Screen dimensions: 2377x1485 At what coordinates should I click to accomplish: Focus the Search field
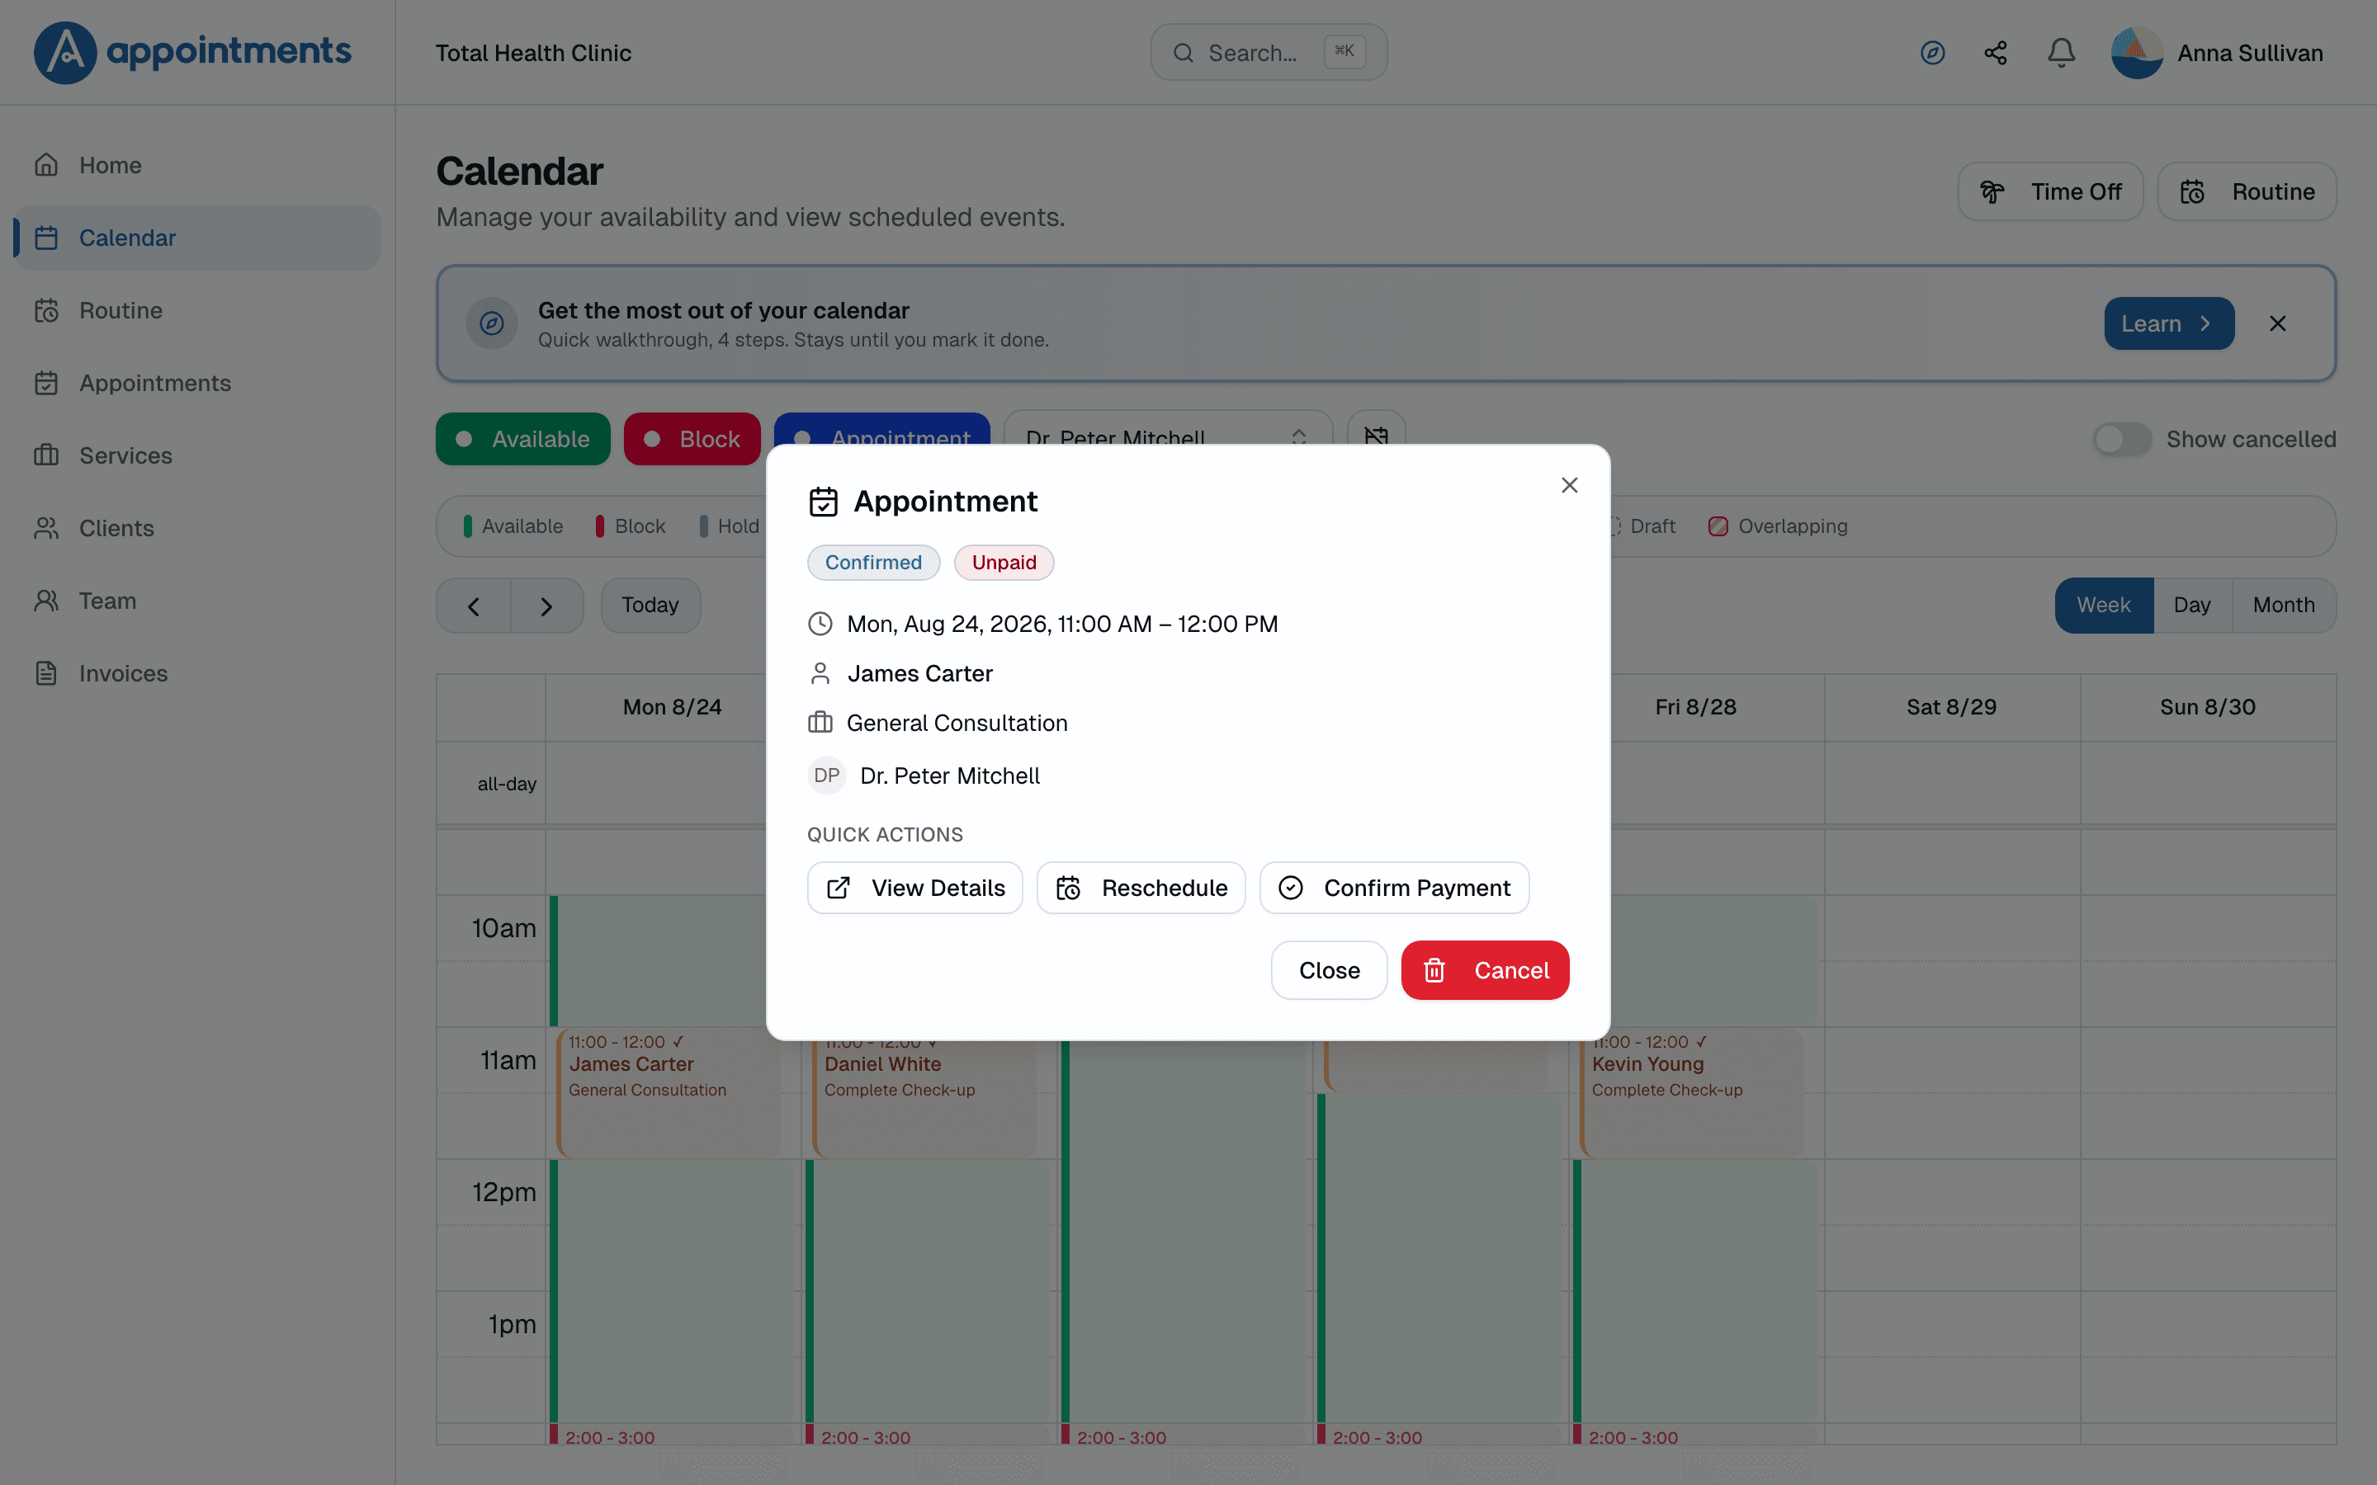coord(1268,53)
